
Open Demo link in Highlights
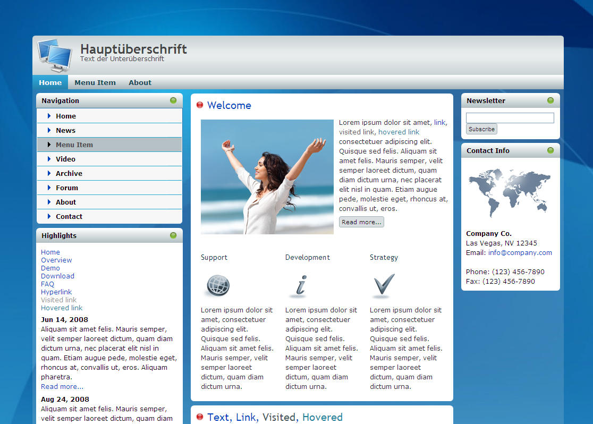pyautogui.click(x=50, y=268)
